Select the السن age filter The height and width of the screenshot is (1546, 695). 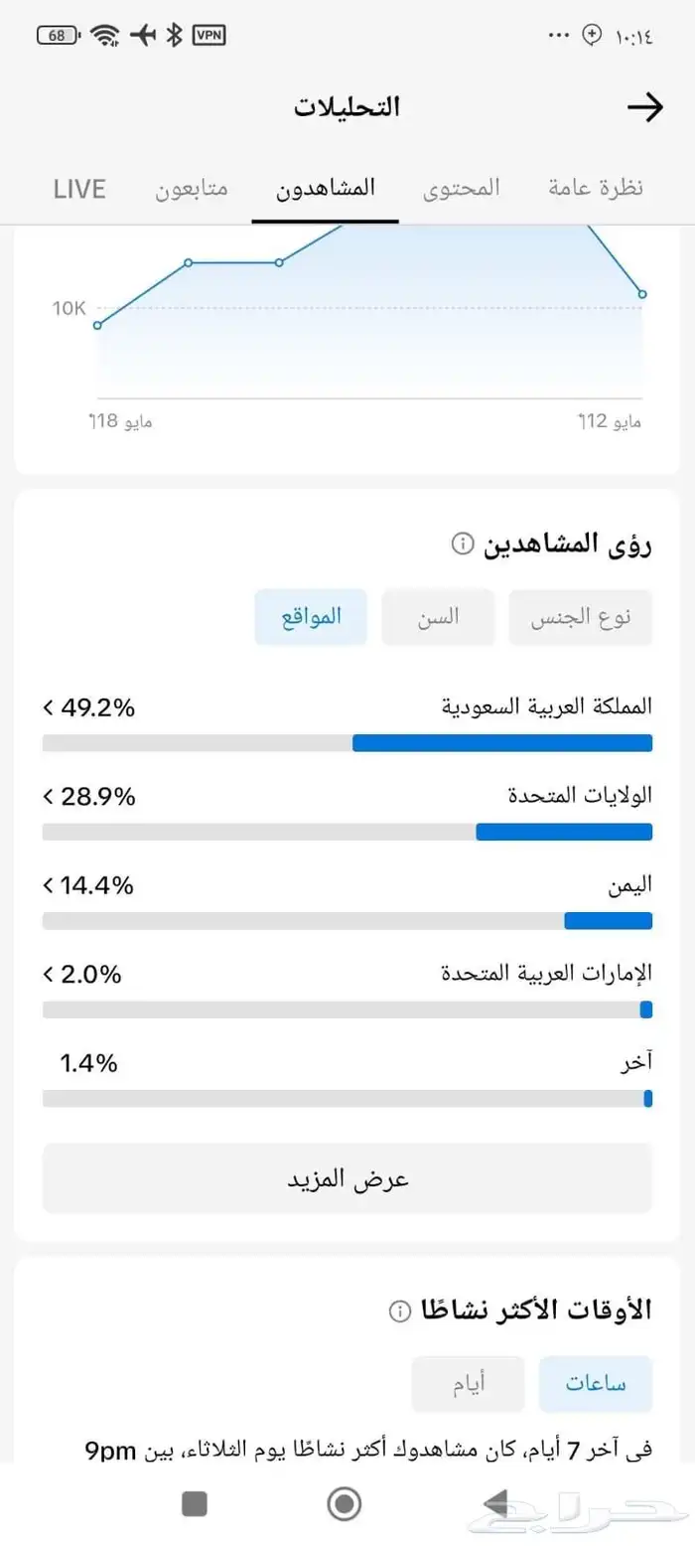438,617
